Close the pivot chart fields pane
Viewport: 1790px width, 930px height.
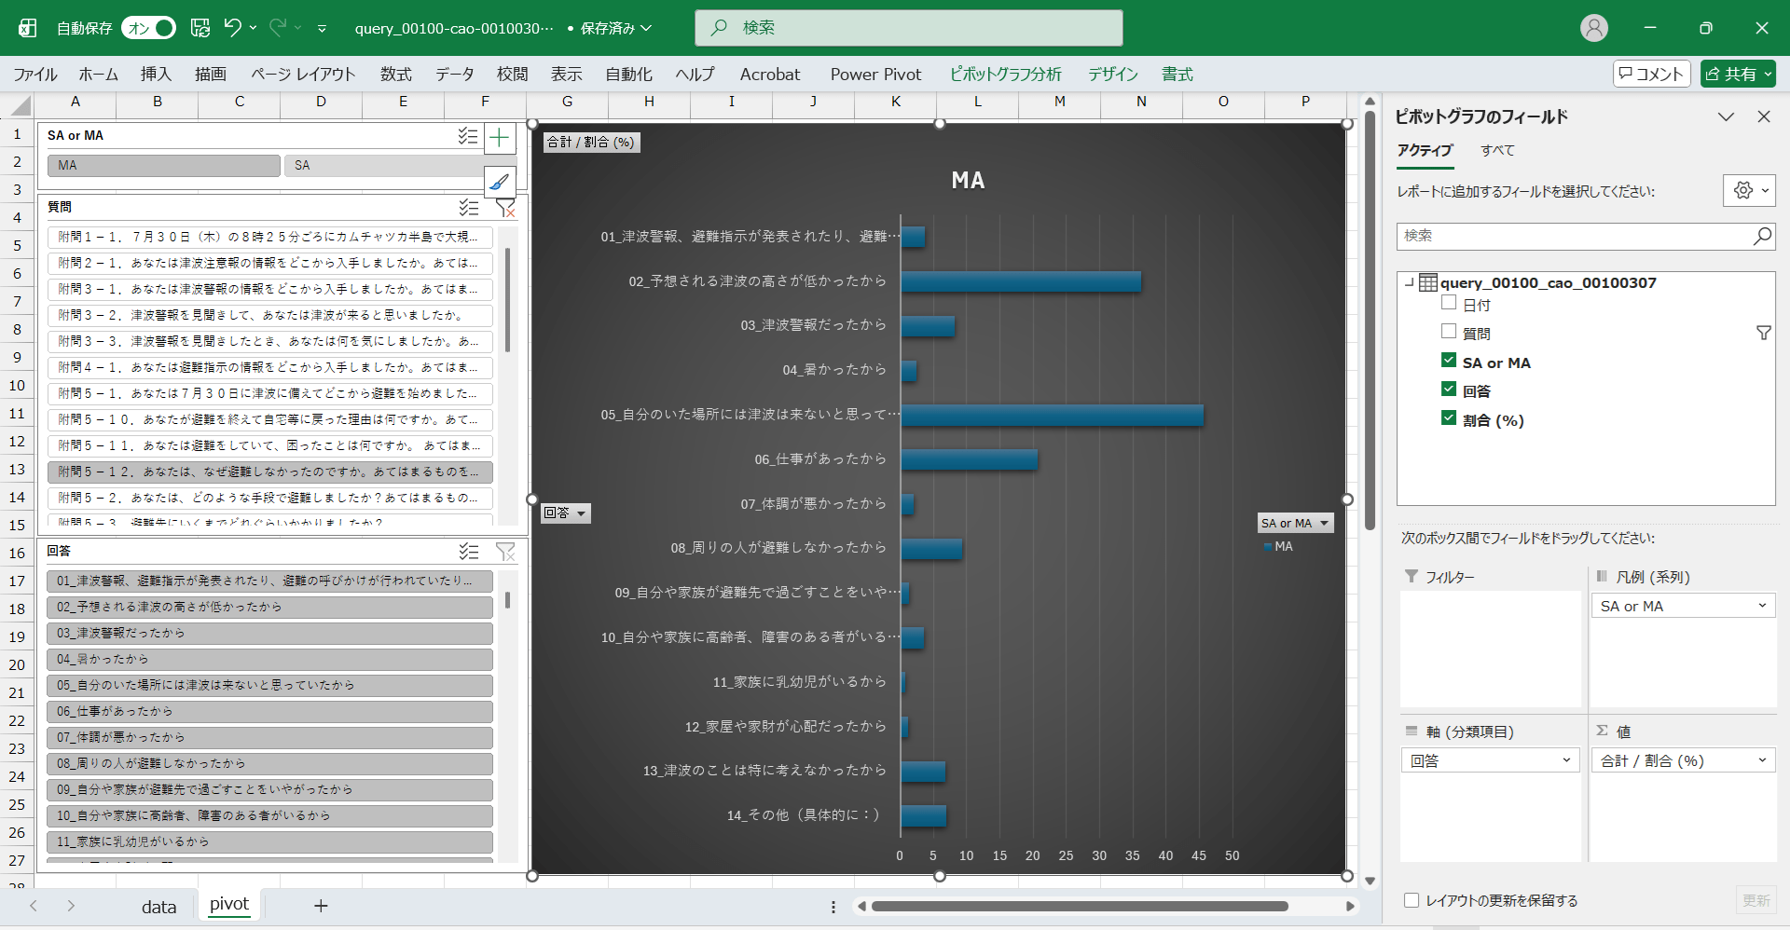click(1763, 116)
